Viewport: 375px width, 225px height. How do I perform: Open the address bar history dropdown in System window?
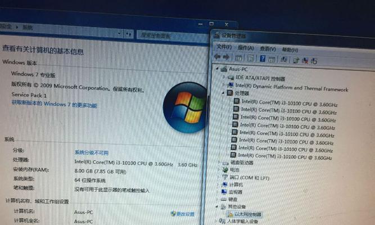coord(119,34)
